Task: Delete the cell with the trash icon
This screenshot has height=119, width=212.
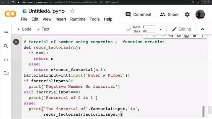Action: point(194,36)
